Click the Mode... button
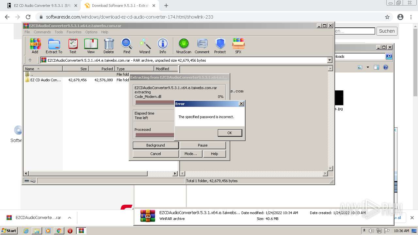The image size is (418, 235). (x=191, y=154)
